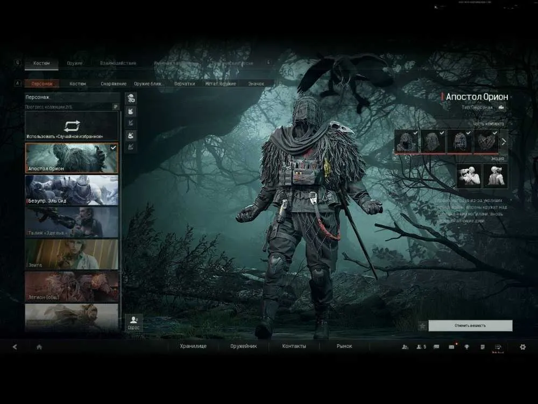This screenshot has height=404, width=538.
Task: Click the Отменить button
Action: (470, 326)
